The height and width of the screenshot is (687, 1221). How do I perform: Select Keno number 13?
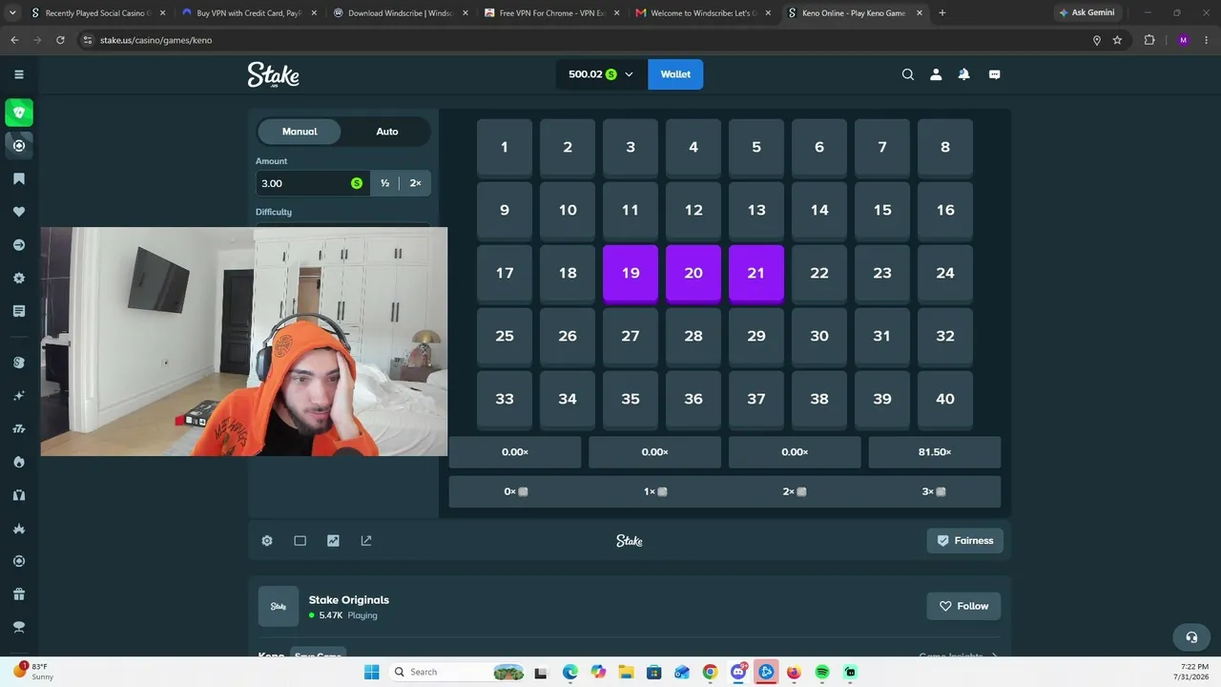pyautogui.click(x=756, y=211)
